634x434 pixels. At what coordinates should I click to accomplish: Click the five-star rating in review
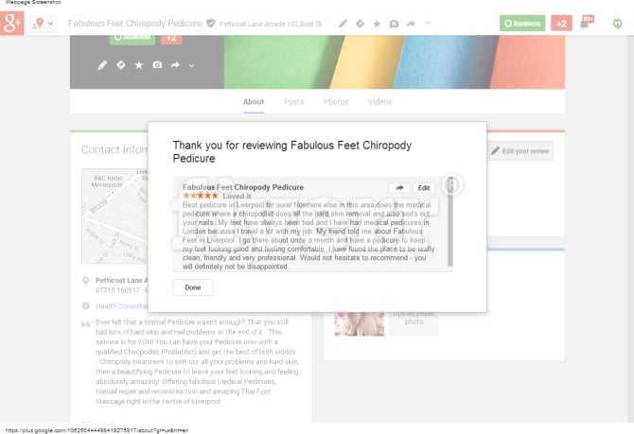(201, 196)
